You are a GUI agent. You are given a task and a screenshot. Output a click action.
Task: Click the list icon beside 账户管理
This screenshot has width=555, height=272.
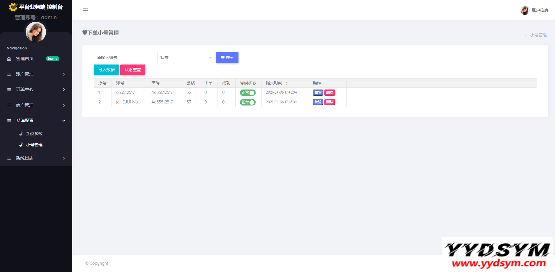click(x=9, y=74)
